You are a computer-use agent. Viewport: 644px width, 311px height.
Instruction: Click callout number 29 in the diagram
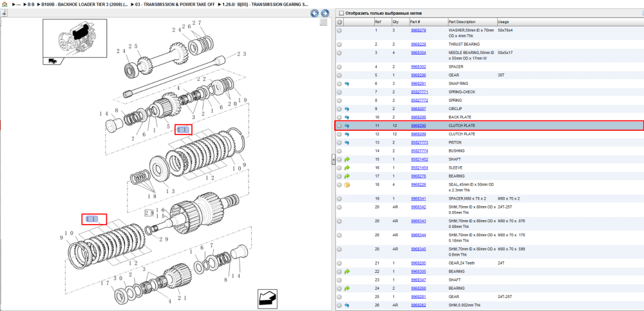tap(164, 240)
